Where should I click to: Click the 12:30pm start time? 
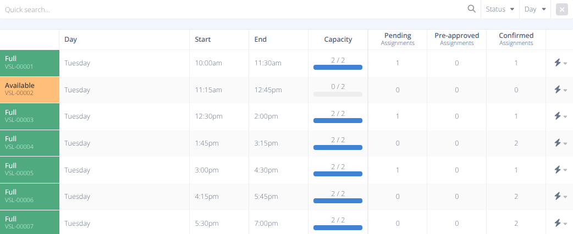[x=208, y=116]
